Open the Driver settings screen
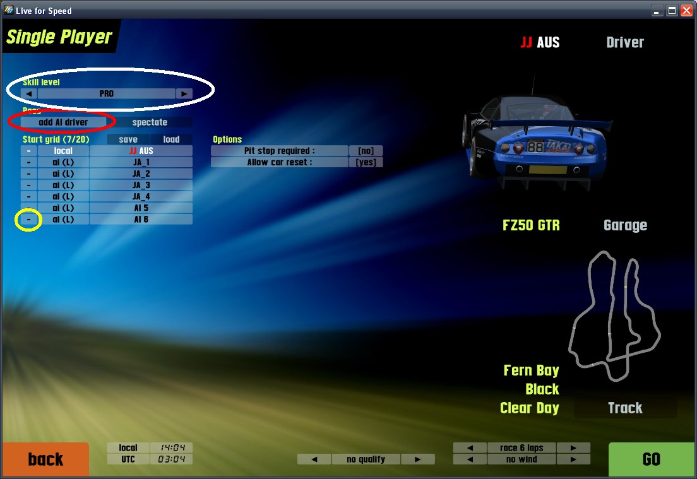Viewport: 697px width, 479px height. (x=625, y=43)
